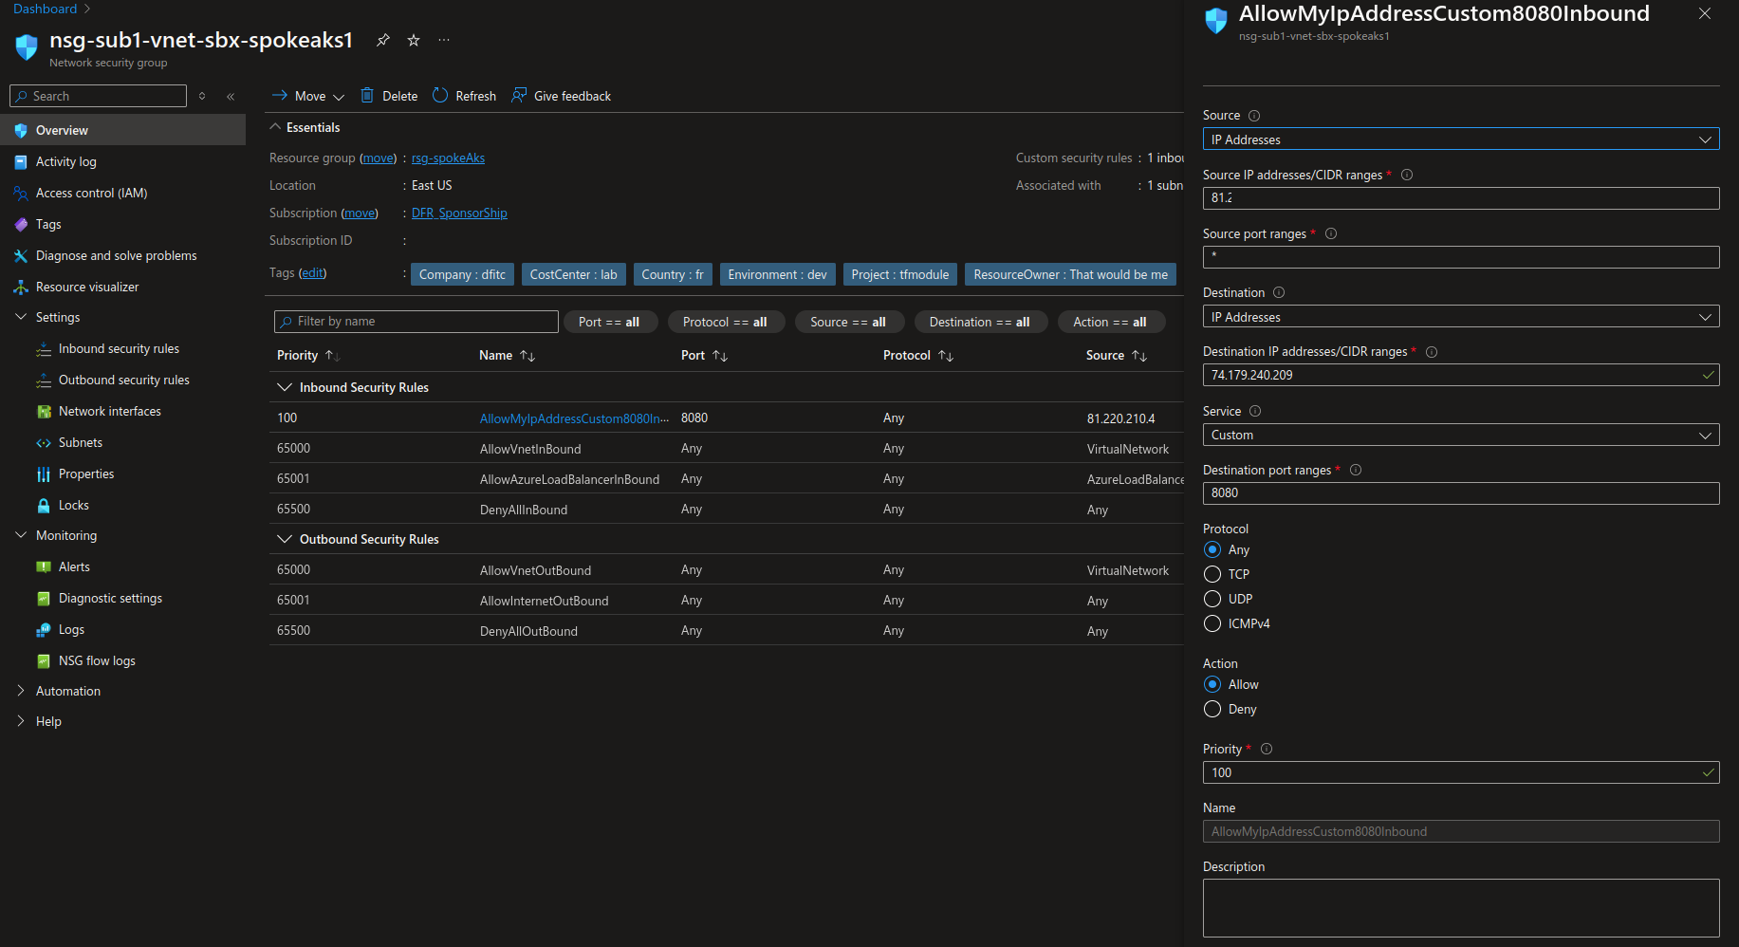Click Protocol == all filter pill
This screenshot has height=947, width=1739.
725,322
